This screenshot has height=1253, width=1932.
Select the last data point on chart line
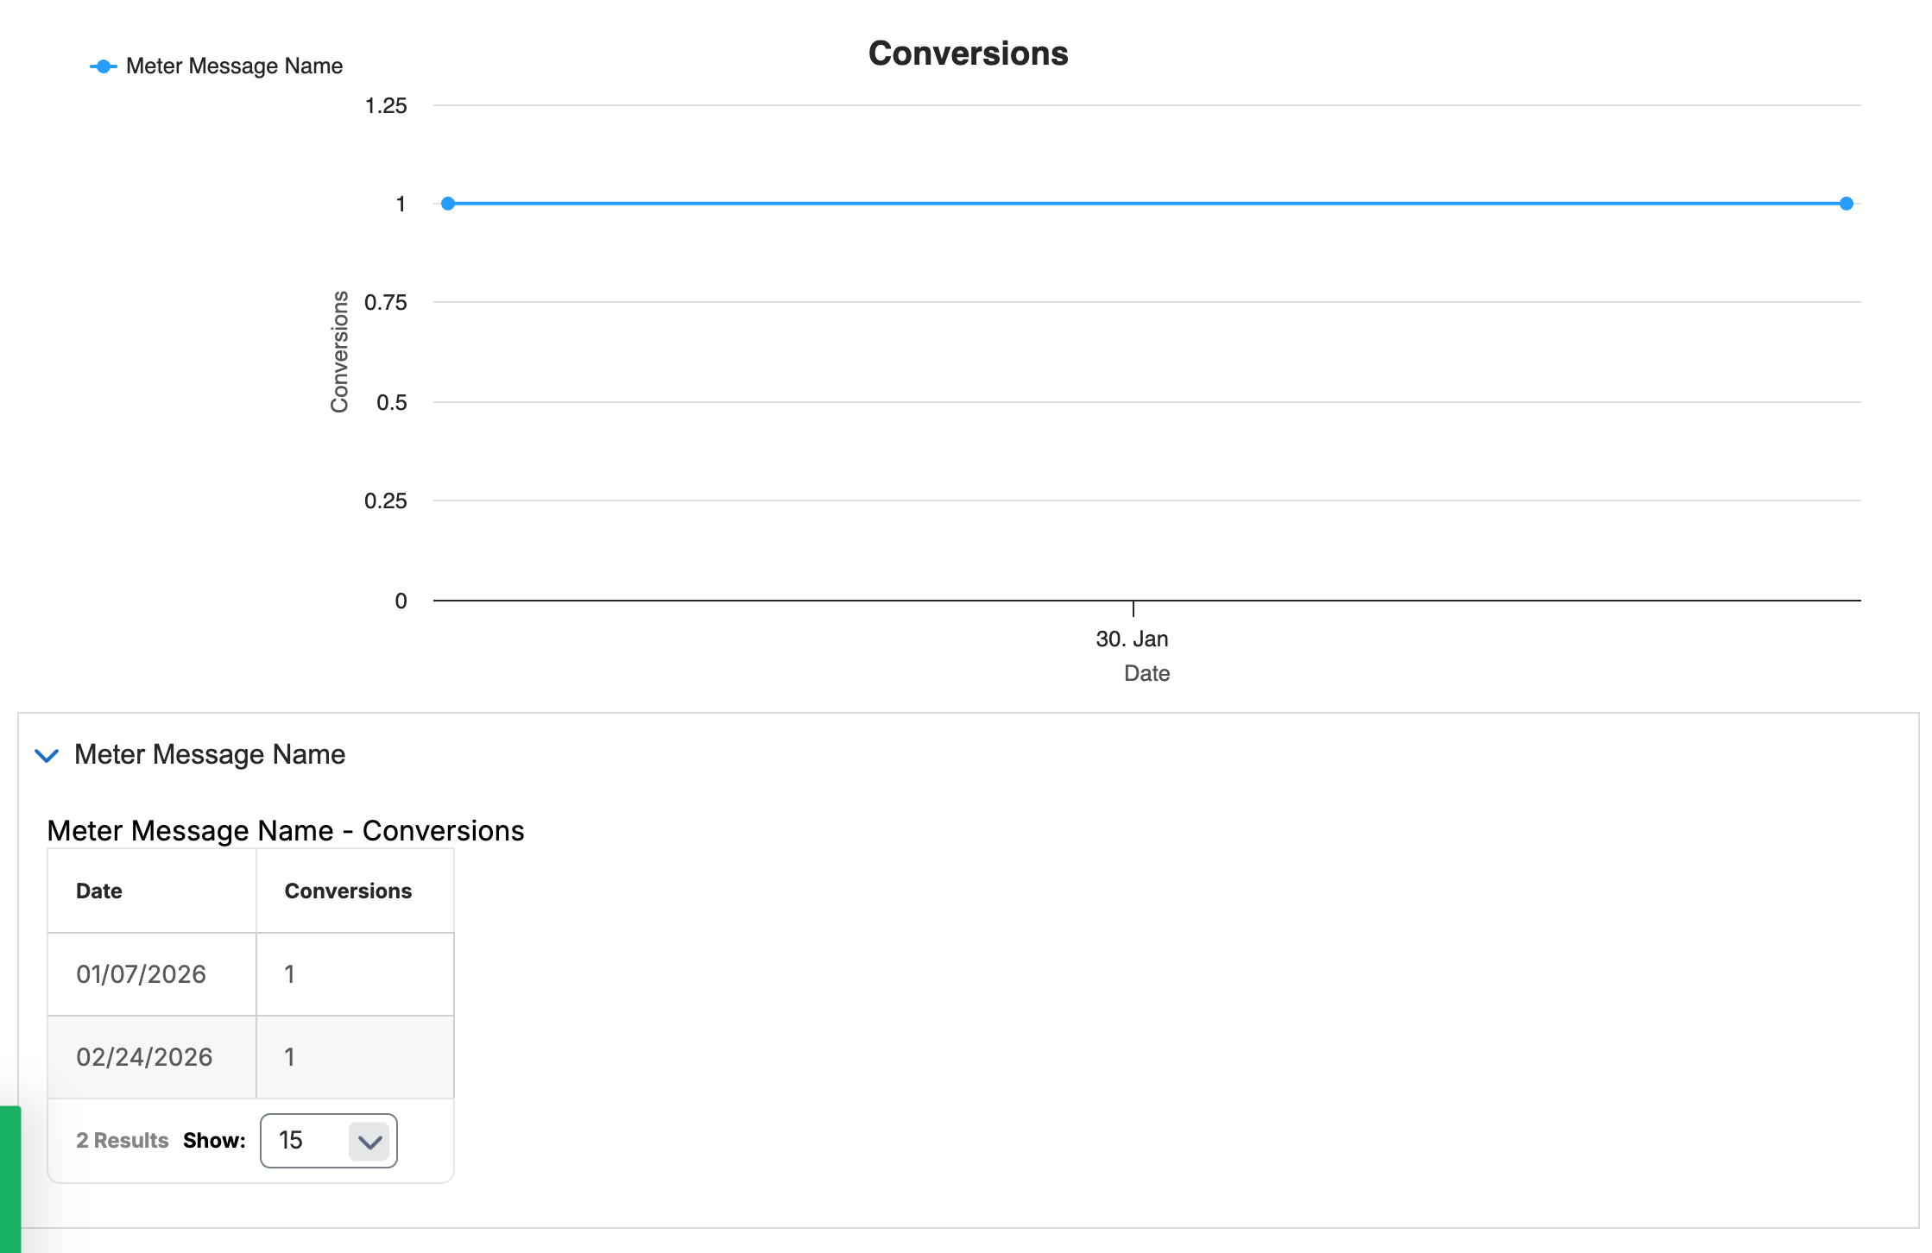coord(1847,204)
